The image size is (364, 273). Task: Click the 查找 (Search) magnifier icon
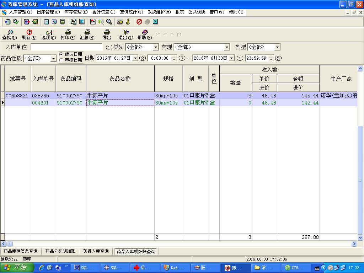point(9,32)
